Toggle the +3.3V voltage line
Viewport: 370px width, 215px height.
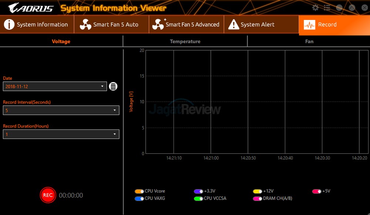click(198, 191)
